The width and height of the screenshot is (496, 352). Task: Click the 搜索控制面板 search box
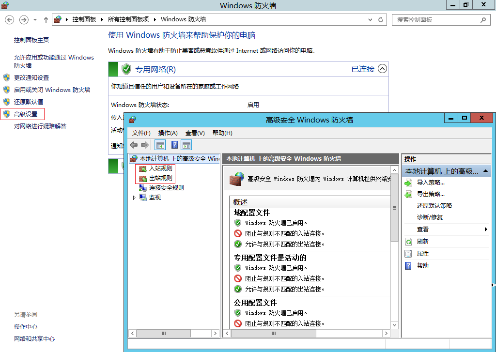tap(436, 20)
